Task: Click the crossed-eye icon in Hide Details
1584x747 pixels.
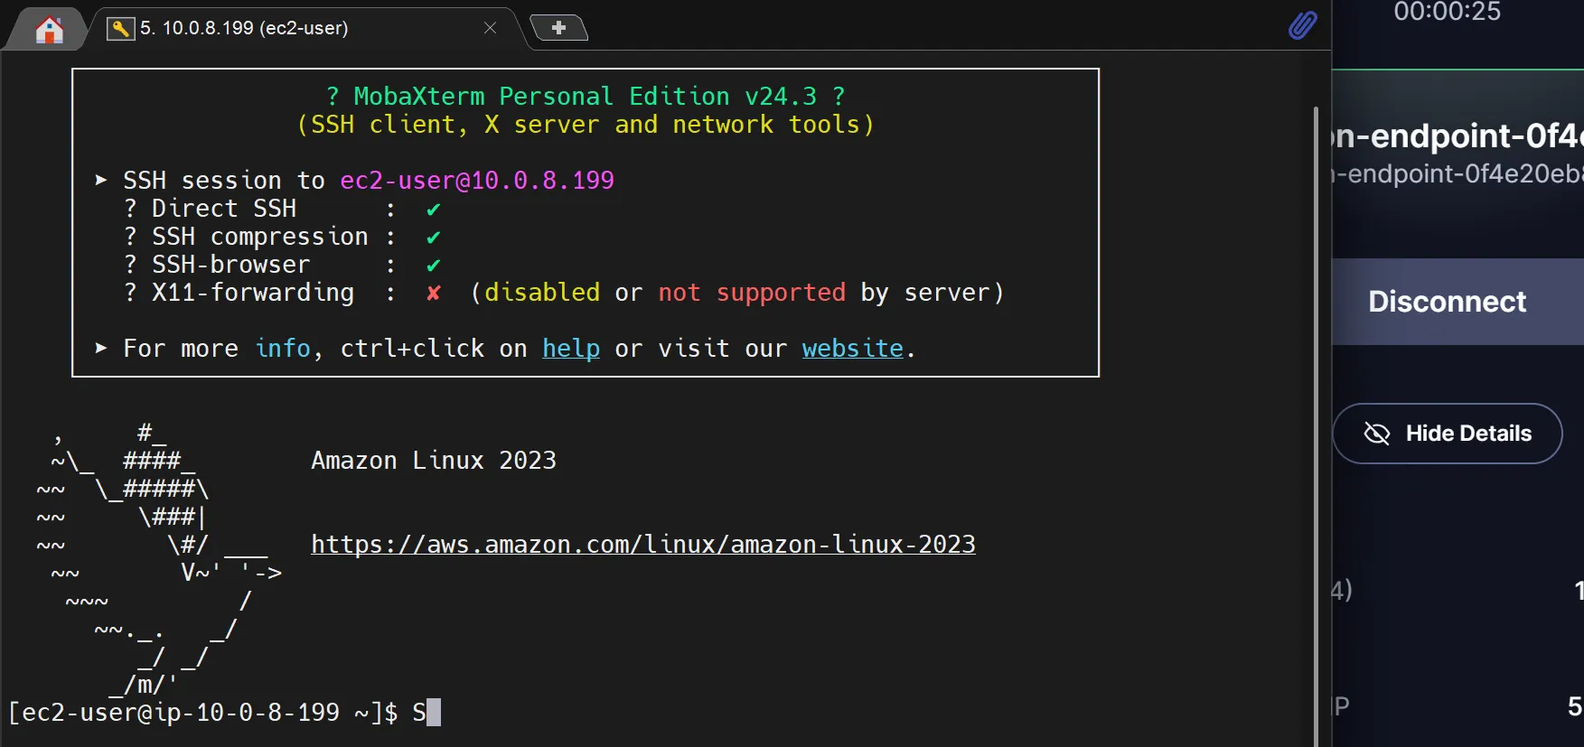Action: point(1376,434)
